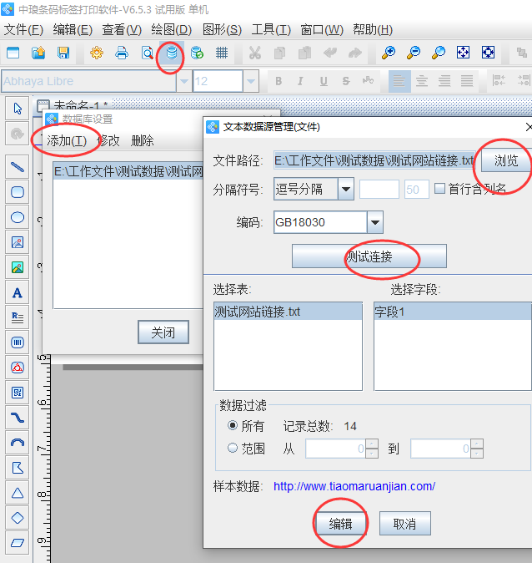
Task: Open the database settings toolbar icon
Action: [x=172, y=53]
